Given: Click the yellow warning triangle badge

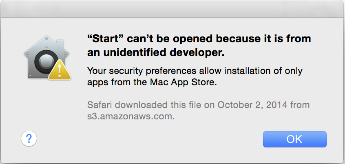Looking at the screenshot, I should pos(60,70).
